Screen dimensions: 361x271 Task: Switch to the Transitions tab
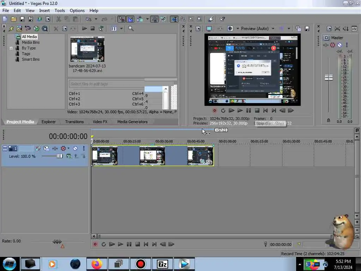click(x=74, y=122)
